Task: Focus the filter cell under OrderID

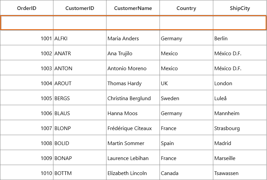Action: 27,23
